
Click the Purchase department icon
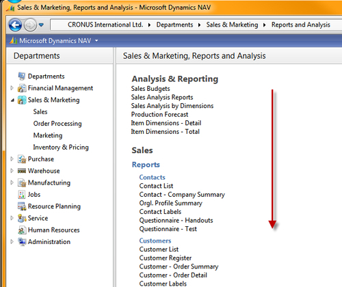(x=22, y=159)
